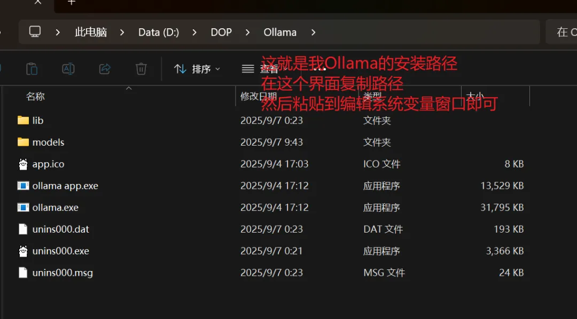Click the type DAT 文件
Screen dimensions: 577x319
click(x=383, y=229)
